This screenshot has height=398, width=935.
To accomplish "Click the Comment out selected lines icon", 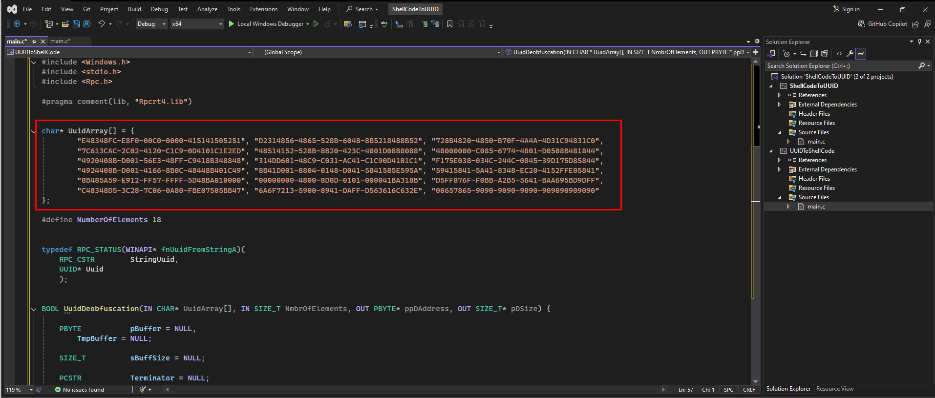I will coord(424,24).
